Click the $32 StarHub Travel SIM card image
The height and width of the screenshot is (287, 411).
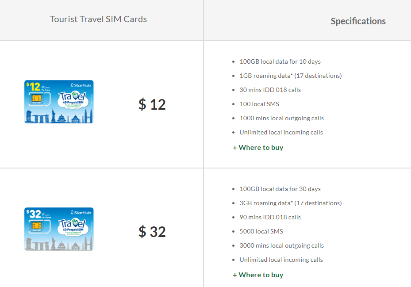pyautogui.click(x=59, y=229)
